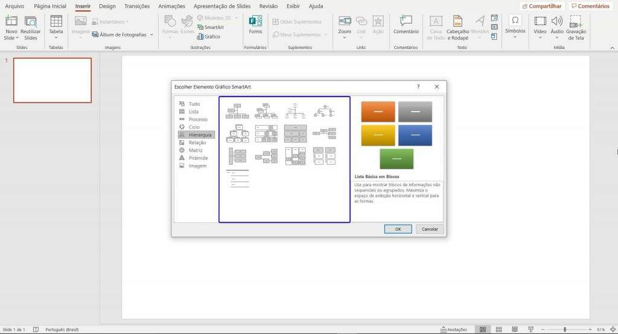Open the Gráfico chart tool
Screen dimensions: 618x334
click(208, 36)
